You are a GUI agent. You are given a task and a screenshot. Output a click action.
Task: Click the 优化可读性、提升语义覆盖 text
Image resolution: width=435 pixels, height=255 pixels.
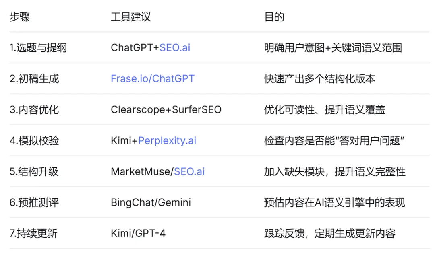(325, 109)
